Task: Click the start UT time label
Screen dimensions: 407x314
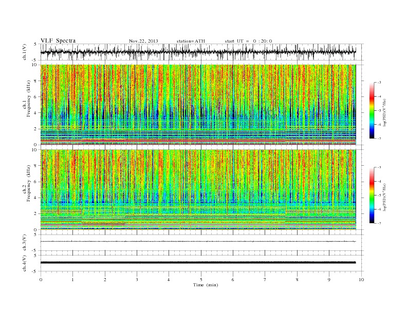Action: 248,41
